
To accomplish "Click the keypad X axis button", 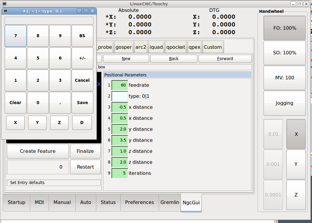I will pos(15,123).
